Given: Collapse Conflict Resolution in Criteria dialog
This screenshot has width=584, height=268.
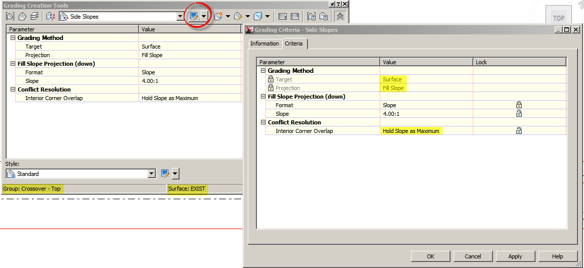Looking at the screenshot, I should [263, 122].
